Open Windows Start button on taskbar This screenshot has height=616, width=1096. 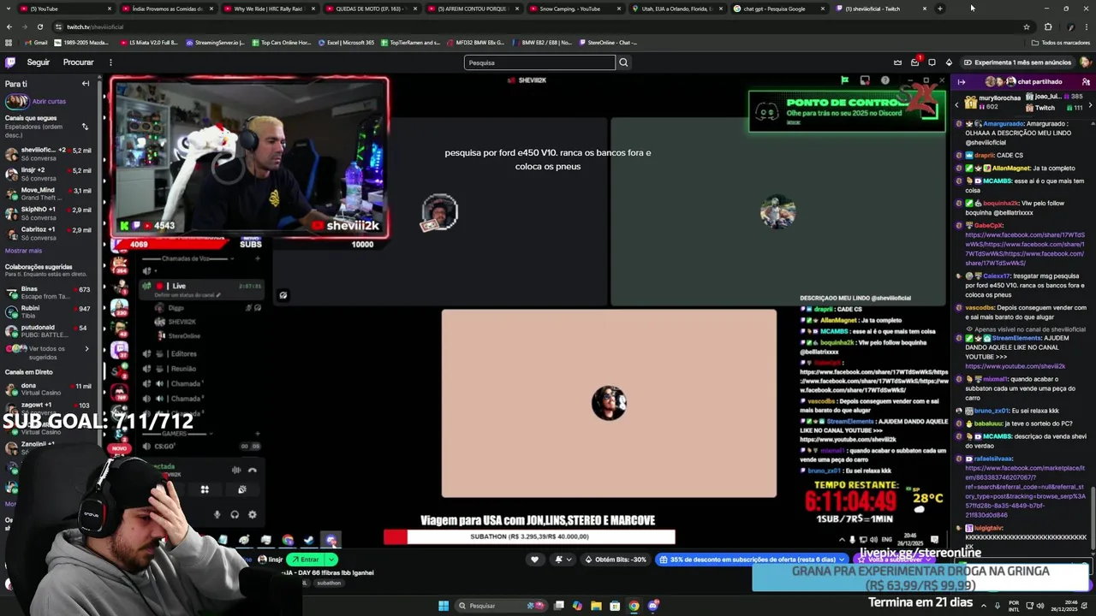[x=444, y=606]
